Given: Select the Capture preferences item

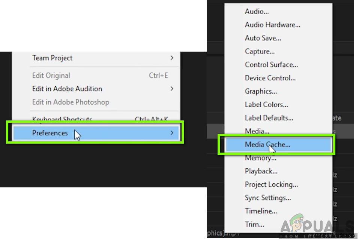Looking at the screenshot, I should (x=260, y=51).
